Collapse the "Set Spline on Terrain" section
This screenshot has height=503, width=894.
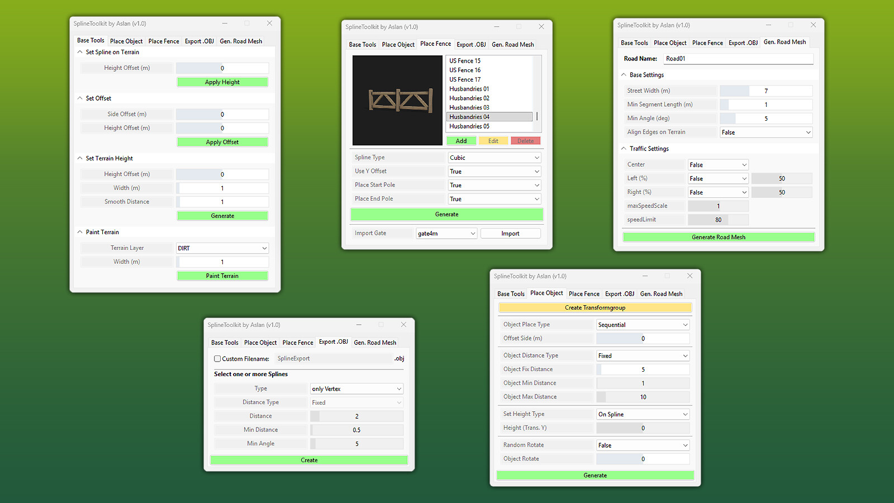point(79,51)
